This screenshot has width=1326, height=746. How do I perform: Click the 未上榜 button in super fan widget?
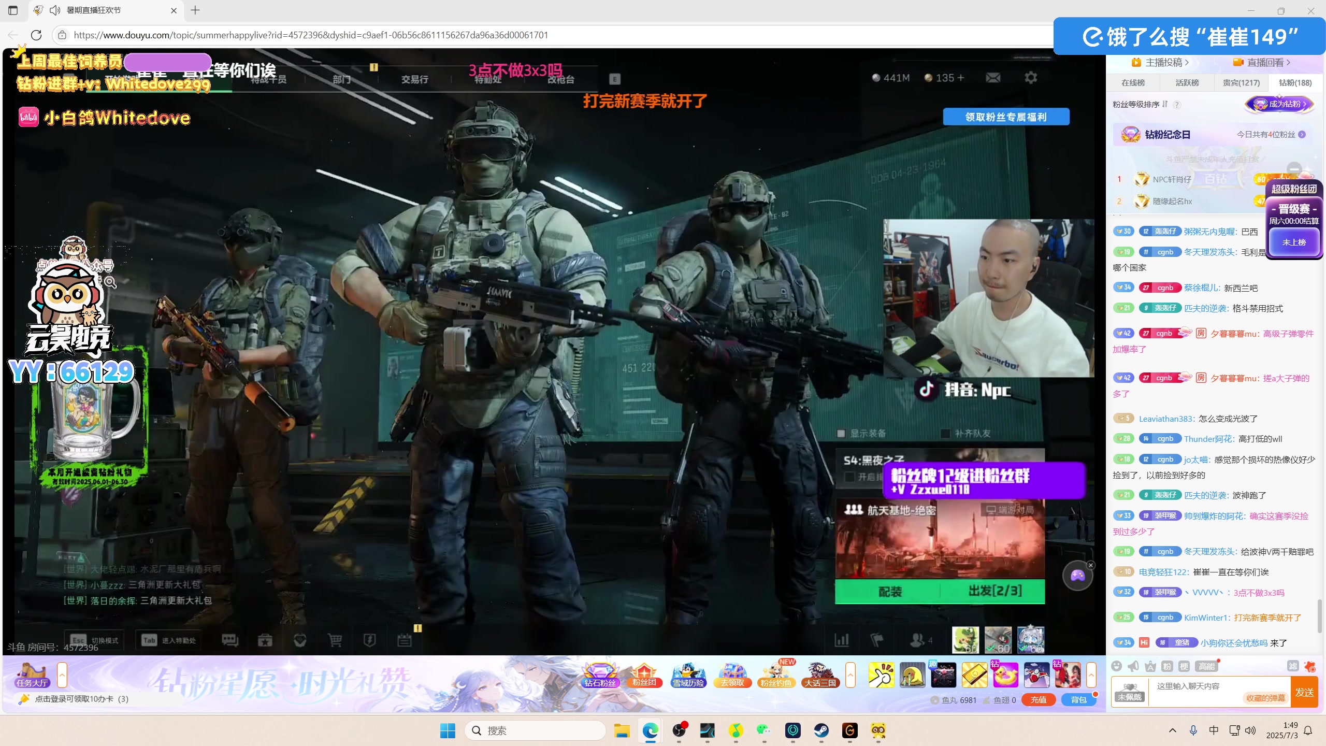[x=1294, y=242]
